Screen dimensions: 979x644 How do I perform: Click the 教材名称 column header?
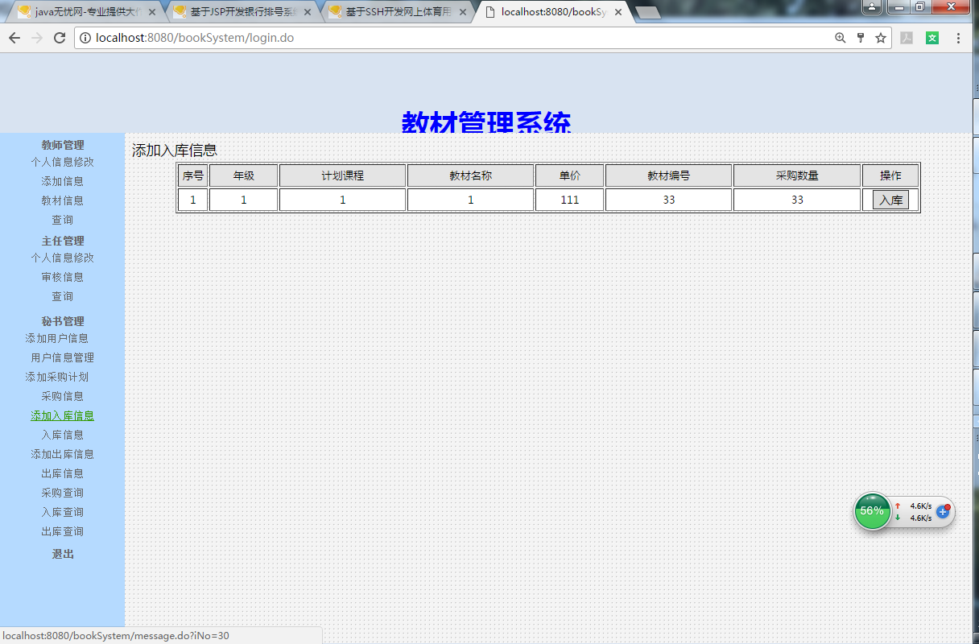click(x=471, y=175)
